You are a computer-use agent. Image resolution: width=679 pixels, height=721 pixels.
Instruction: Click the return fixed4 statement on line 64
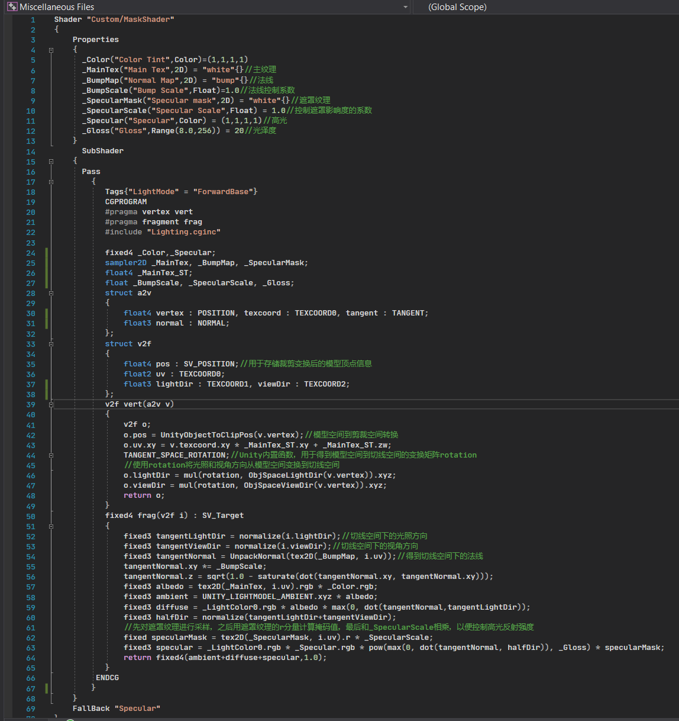click(x=225, y=658)
